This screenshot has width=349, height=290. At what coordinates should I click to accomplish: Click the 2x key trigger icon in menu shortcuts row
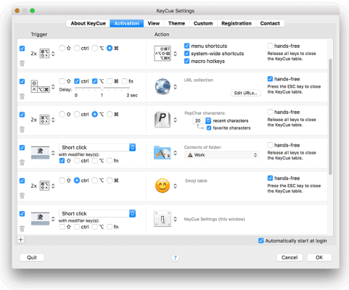coord(44,54)
